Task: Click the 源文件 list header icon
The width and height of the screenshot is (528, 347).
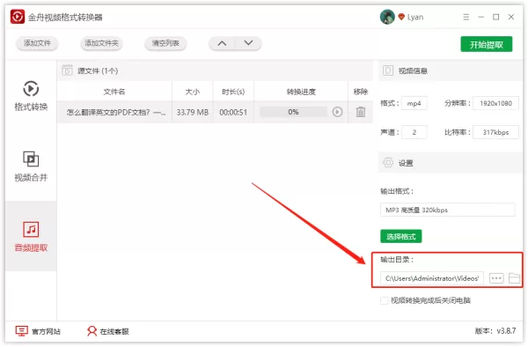Action: tap(67, 70)
